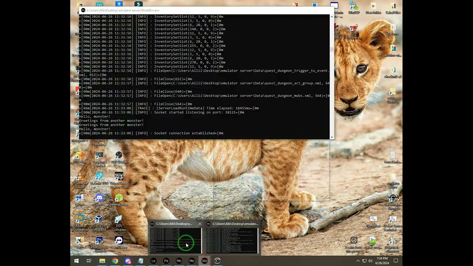Click the console window vertical scrollbar

tap(331, 76)
